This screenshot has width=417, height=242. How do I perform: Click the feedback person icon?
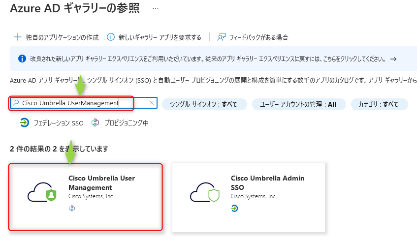(x=221, y=37)
